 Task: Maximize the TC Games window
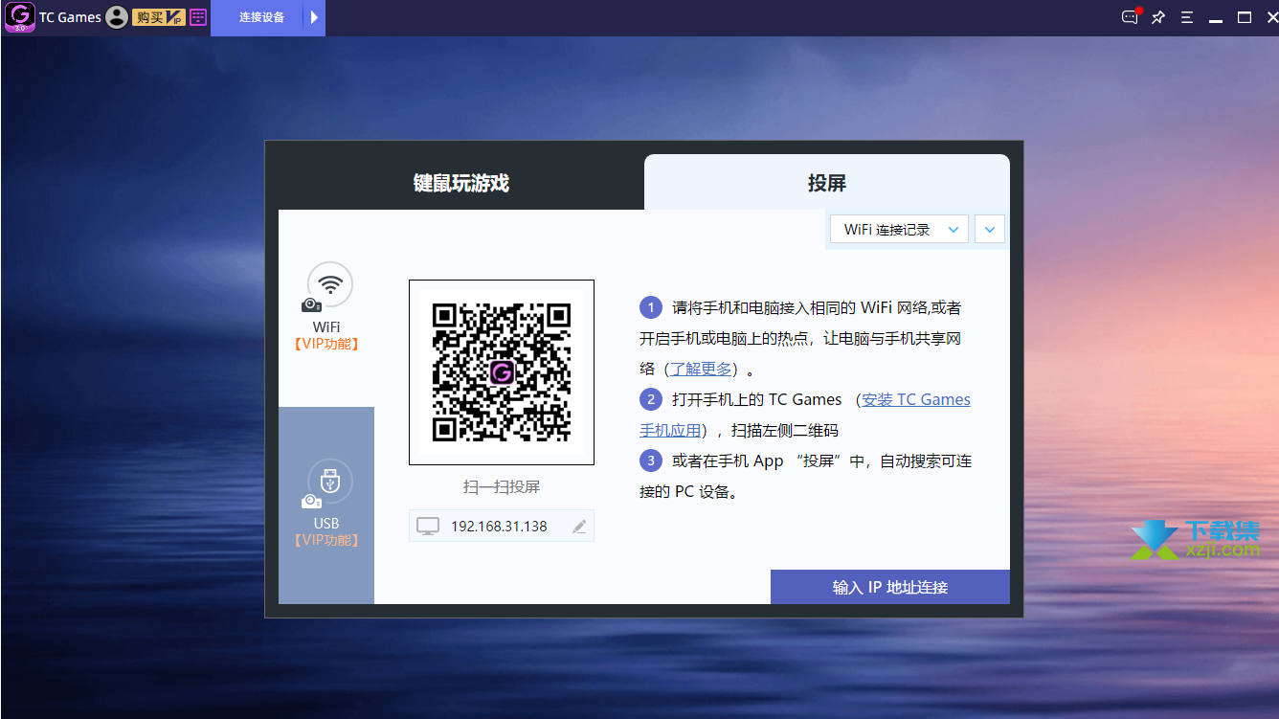pos(1245,17)
